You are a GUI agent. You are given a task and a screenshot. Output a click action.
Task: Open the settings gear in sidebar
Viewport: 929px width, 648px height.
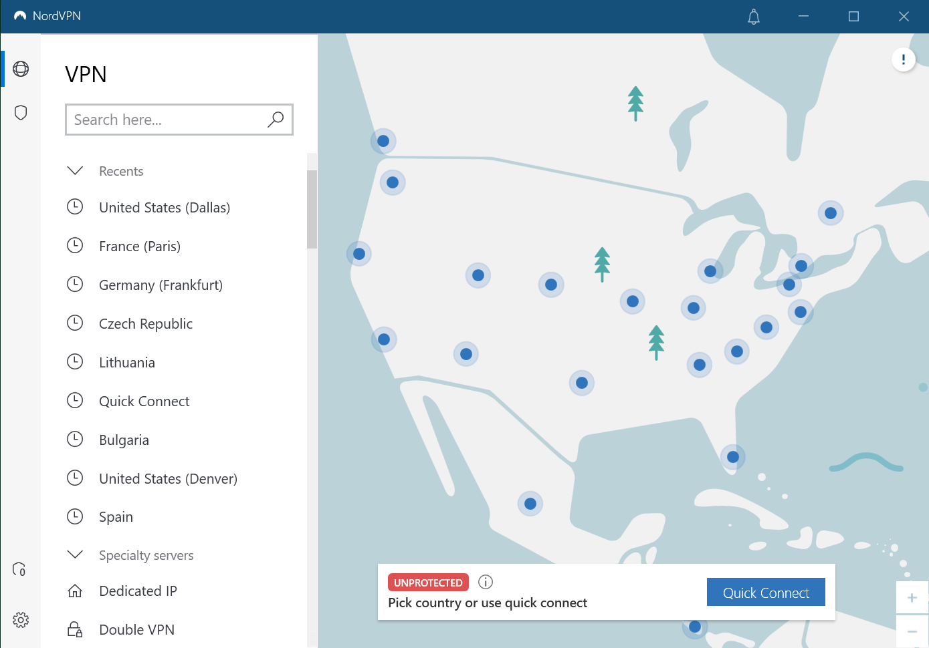21,620
